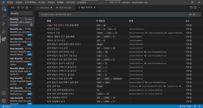The width and height of the screenshot is (203, 108).
Task: Click the 소스 column header
Action: pyautogui.click(x=188, y=21)
